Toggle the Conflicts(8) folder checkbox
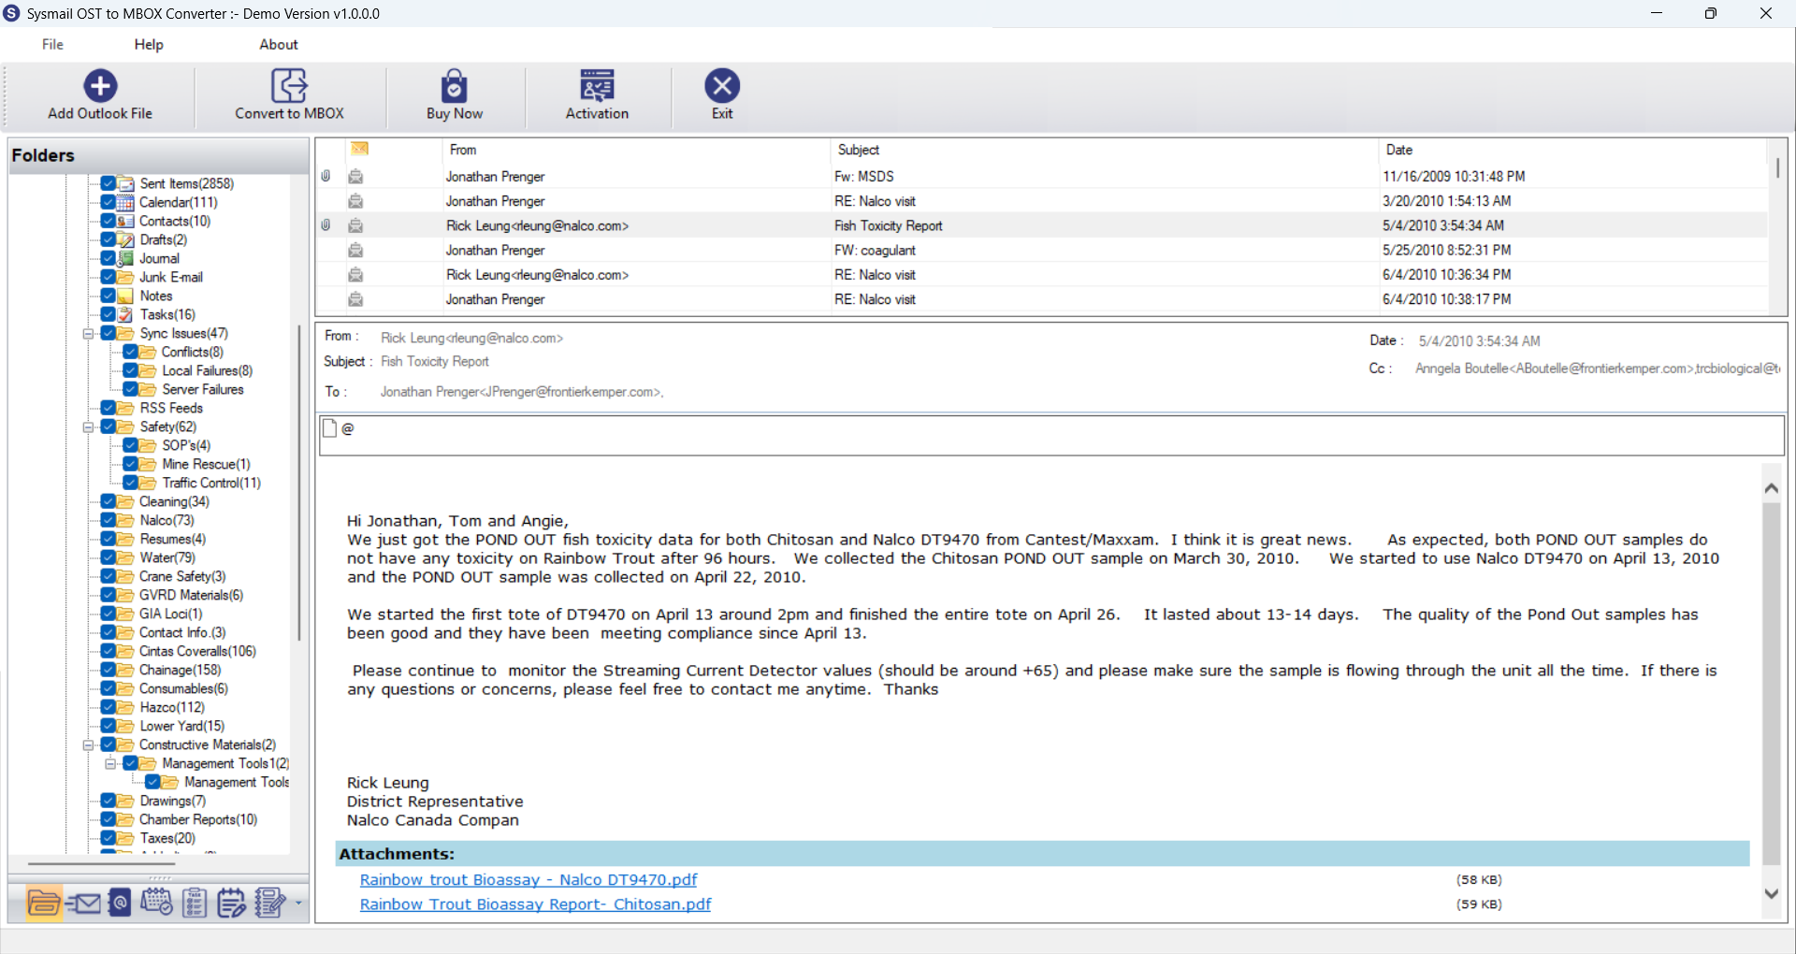The width and height of the screenshot is (1796, 954). (x=131, y=352)
